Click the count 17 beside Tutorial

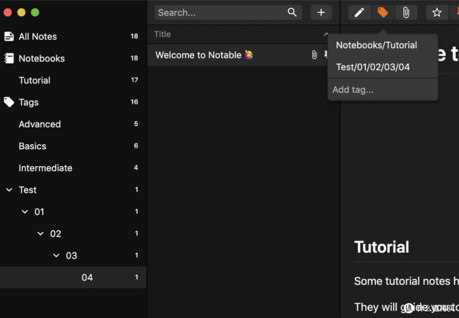[134, 80]
